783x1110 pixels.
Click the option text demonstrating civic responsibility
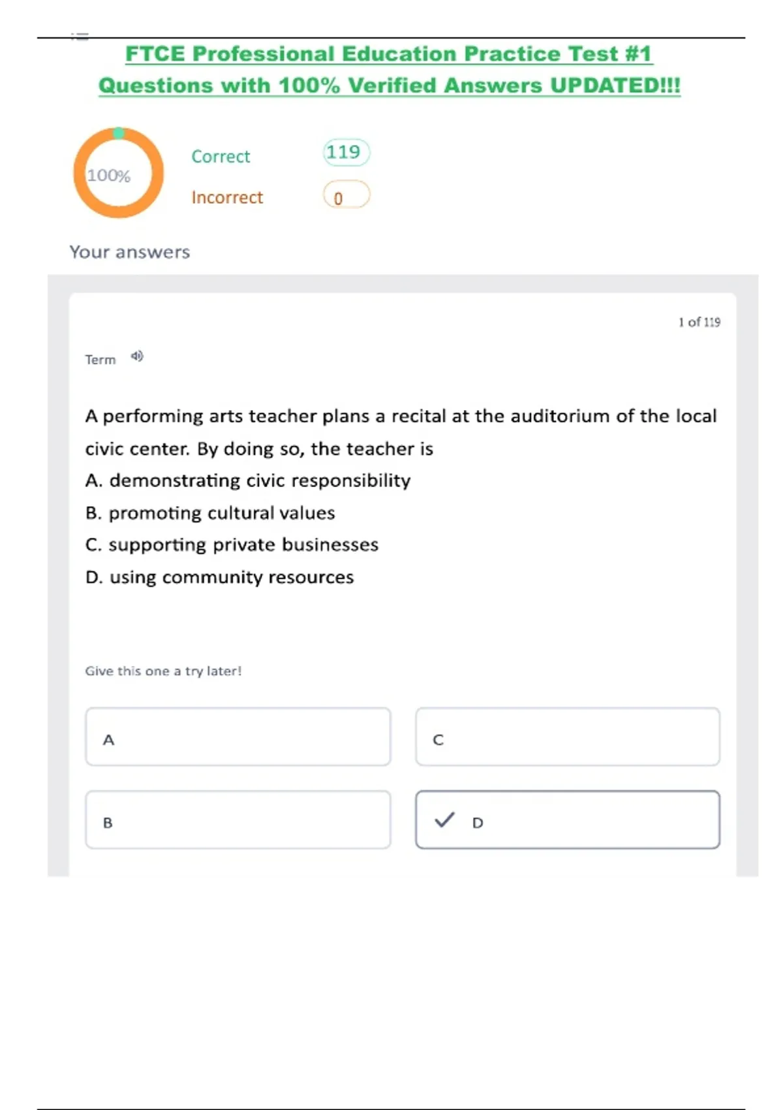260,481
